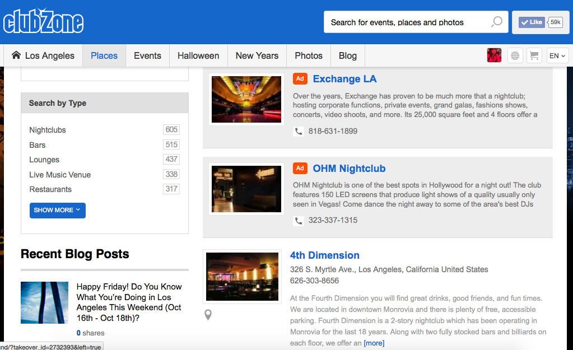Filter by Restaurants type
Viewport: 573px width, 350px height.
click(50, 189)
